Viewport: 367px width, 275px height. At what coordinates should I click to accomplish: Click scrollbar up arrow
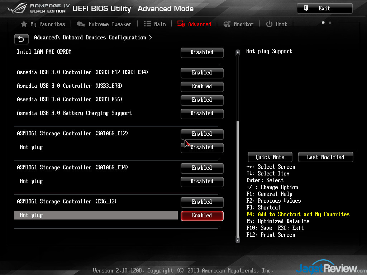click(x=237, y=53)
